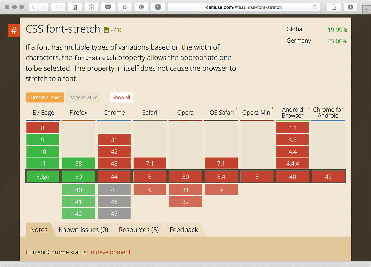Click the green IE 10 cell
The width and height of the screenshot is (371, 267).
tap(43, 152)
